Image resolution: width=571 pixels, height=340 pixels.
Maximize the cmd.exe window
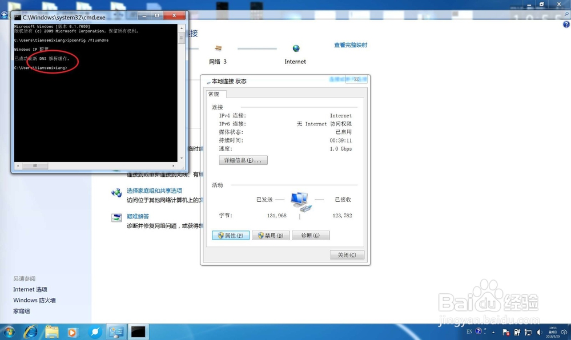[157, 15]
